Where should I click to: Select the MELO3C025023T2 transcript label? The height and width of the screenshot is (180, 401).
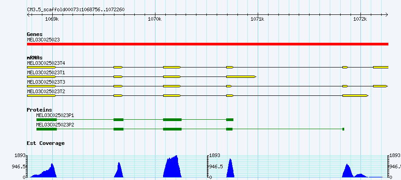(46, 91)
